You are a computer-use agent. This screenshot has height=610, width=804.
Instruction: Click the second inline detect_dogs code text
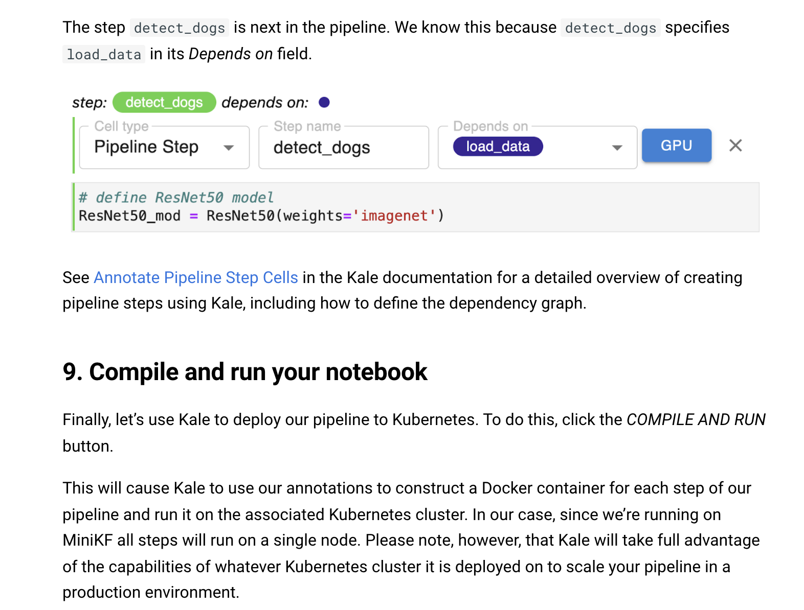coord(610,28)
